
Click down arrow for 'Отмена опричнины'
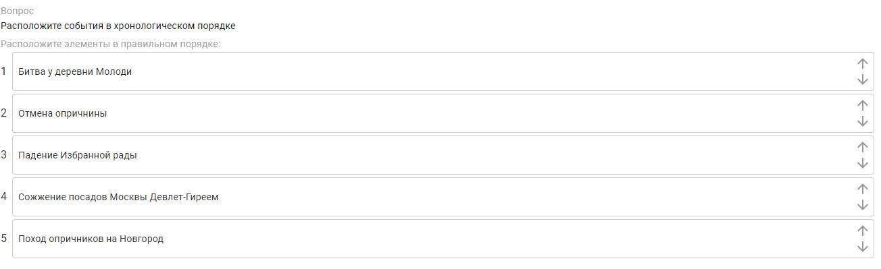(862, 121)
